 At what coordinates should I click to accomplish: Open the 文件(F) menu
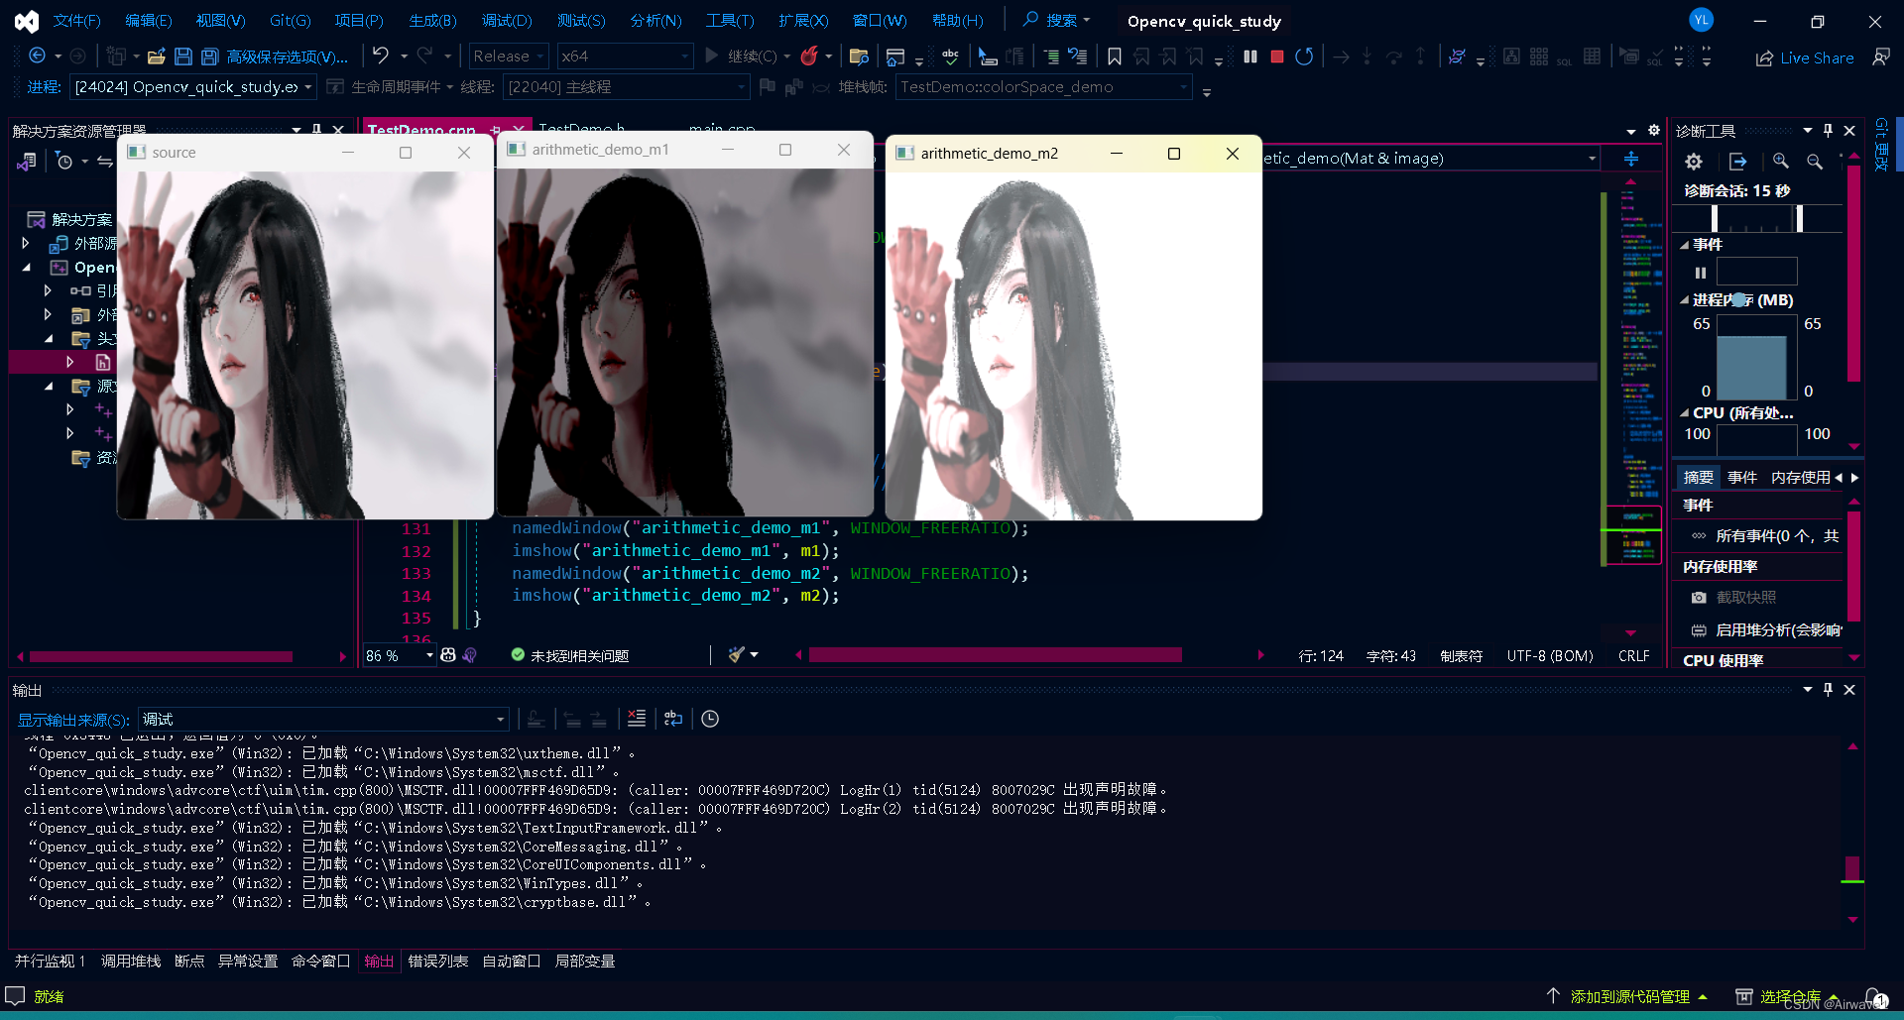(x=76, y=20)
